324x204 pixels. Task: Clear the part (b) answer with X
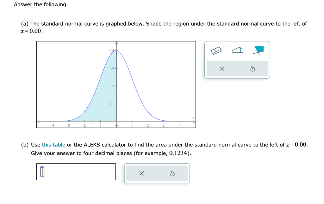coord(141,173)
